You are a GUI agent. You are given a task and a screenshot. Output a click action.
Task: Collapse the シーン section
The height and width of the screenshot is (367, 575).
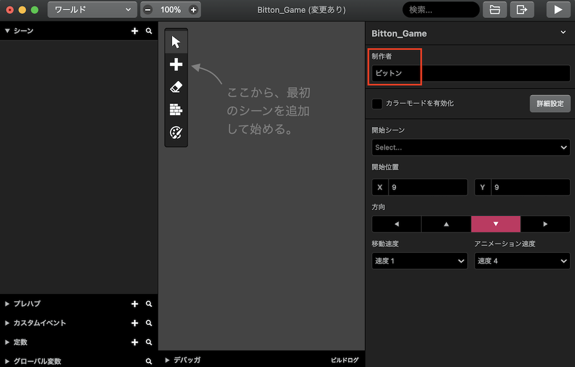[x=7, y=31]
